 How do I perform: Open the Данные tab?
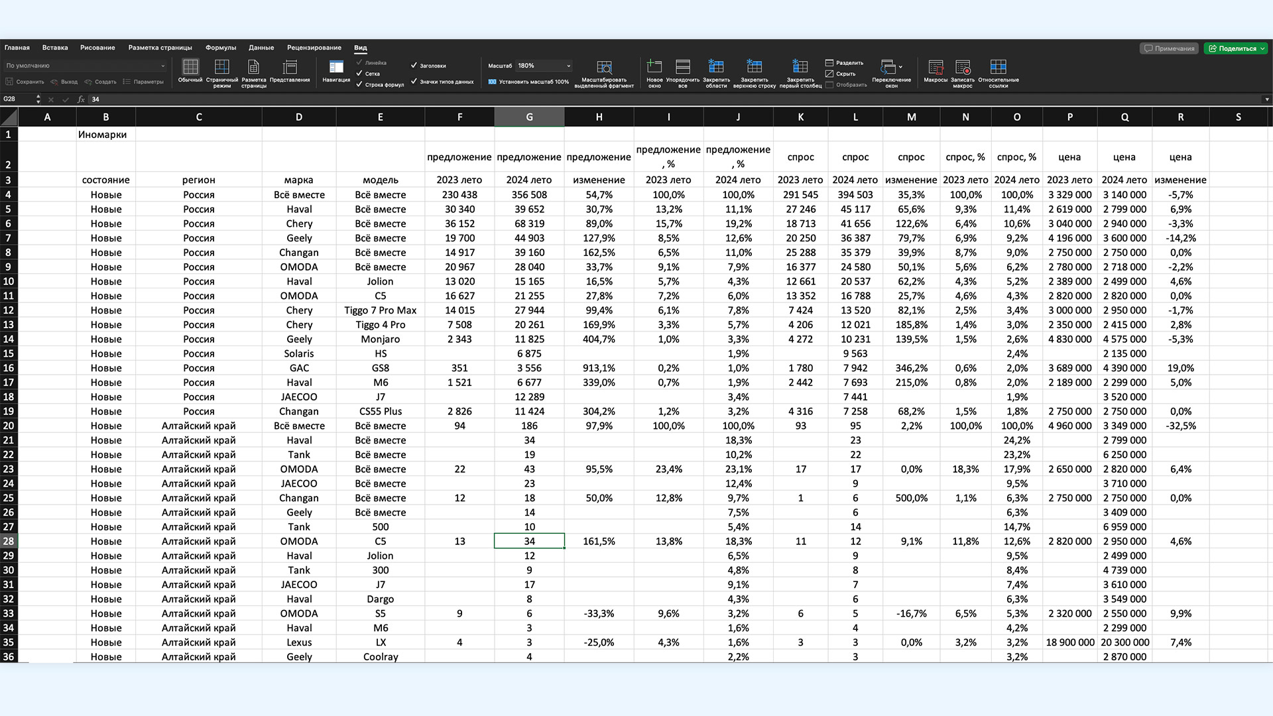[261, 48]
